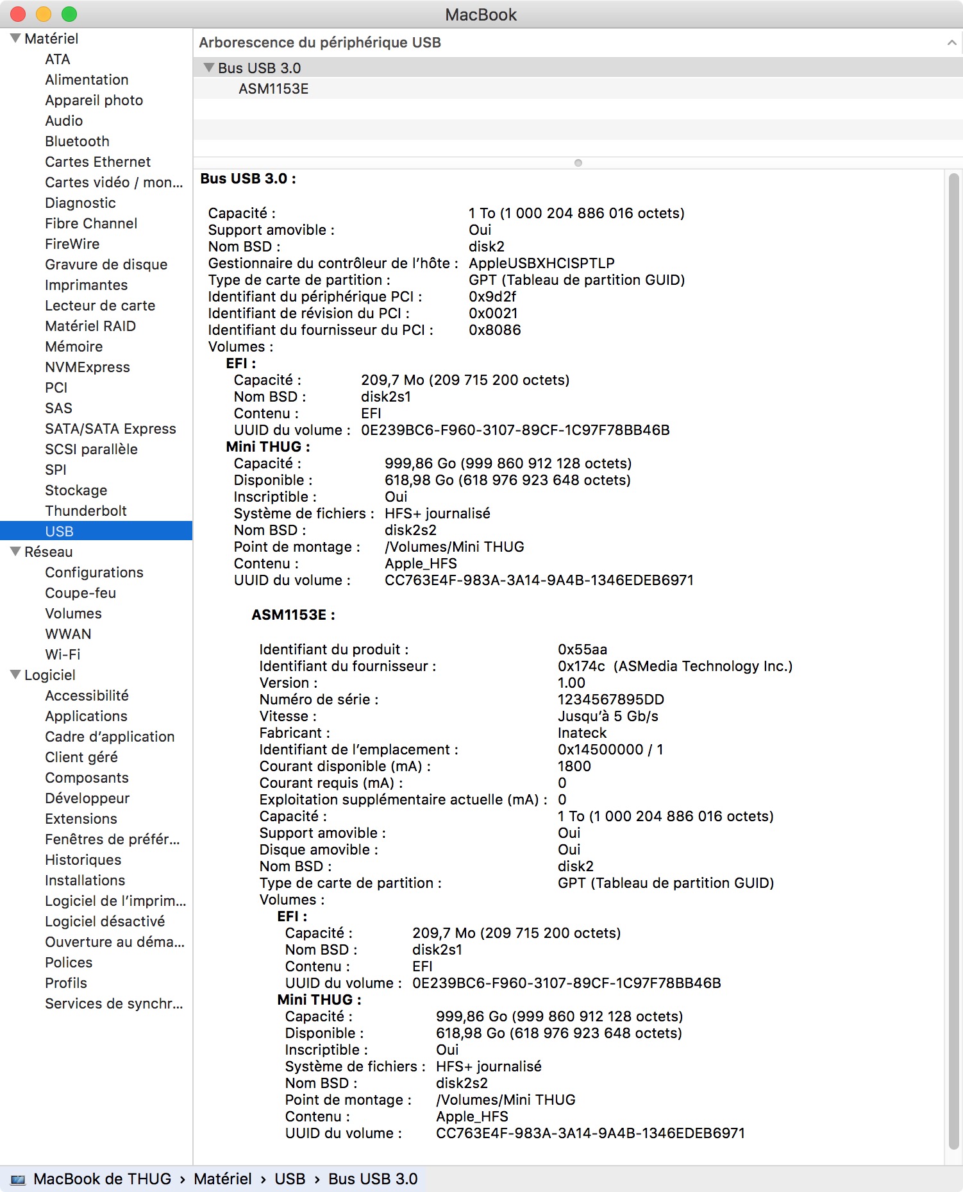Collapse the Matériel section triangle

point(15,38)
